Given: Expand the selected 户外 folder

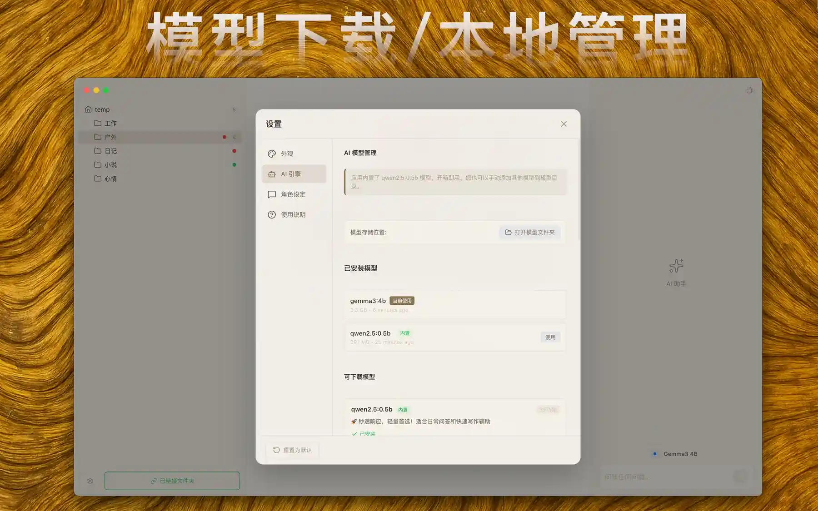Looking at the screenshot, I should [110, 137].
